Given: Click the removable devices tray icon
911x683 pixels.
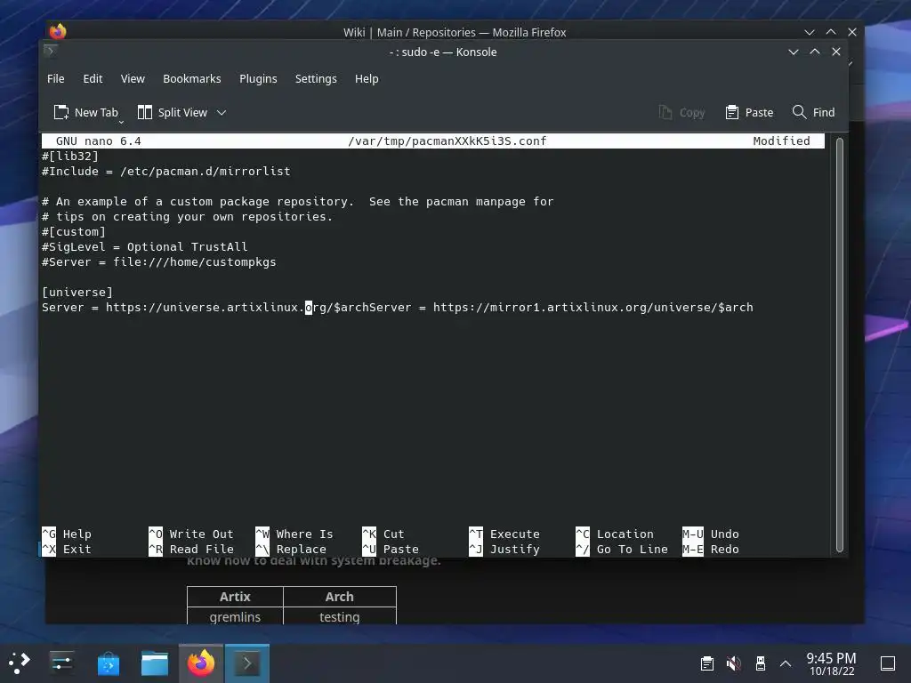Looking at the screenshot, I should pyautogui.click(x=760, y=663).
